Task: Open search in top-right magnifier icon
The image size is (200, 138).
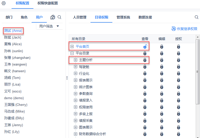Action: pyautogui.click(x=196, y=17)
